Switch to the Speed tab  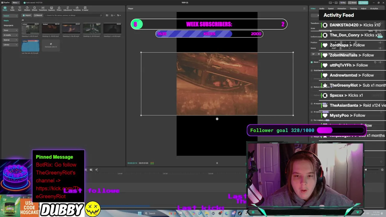point(331,8)
